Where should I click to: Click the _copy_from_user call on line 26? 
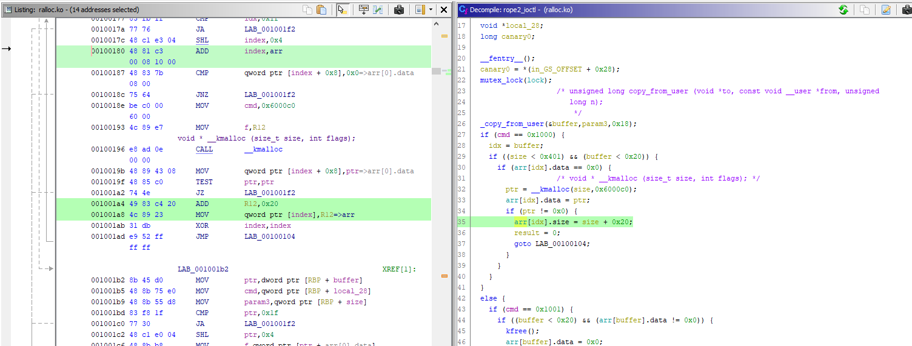[x=558, y=124]
